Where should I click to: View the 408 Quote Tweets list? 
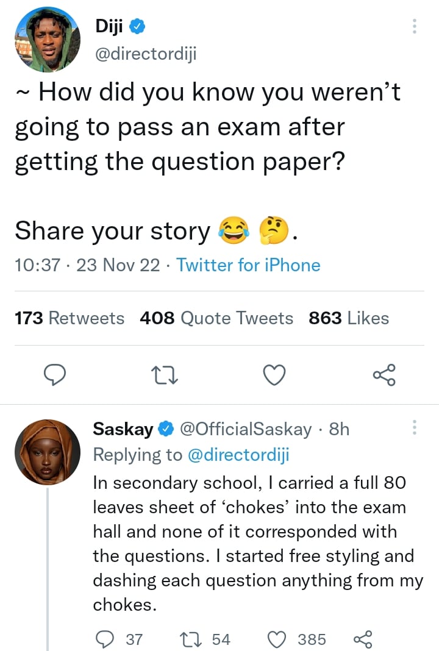(x=216, y=318)
